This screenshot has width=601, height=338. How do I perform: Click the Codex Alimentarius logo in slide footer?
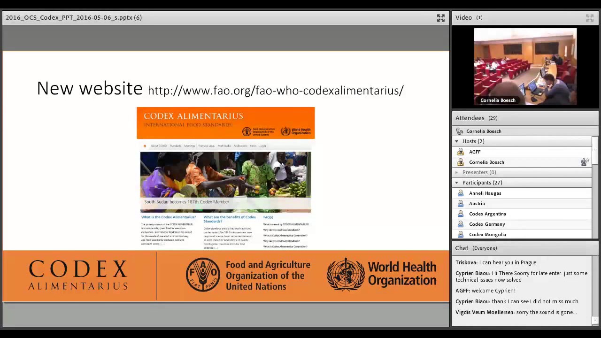tap(78, 276)
